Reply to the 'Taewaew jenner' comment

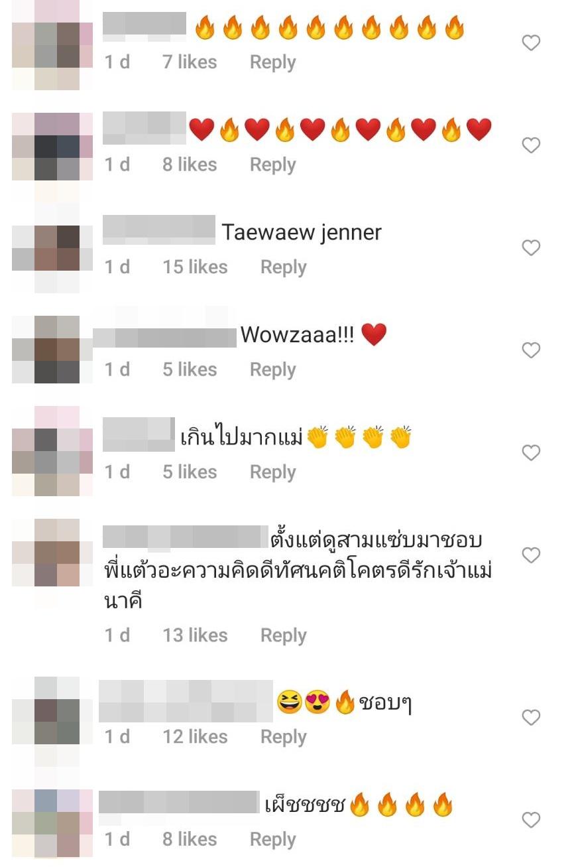pyautogui.click(x=283, y=267)
